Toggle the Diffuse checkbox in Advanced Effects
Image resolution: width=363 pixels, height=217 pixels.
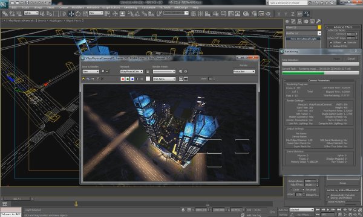coord(330,42)
